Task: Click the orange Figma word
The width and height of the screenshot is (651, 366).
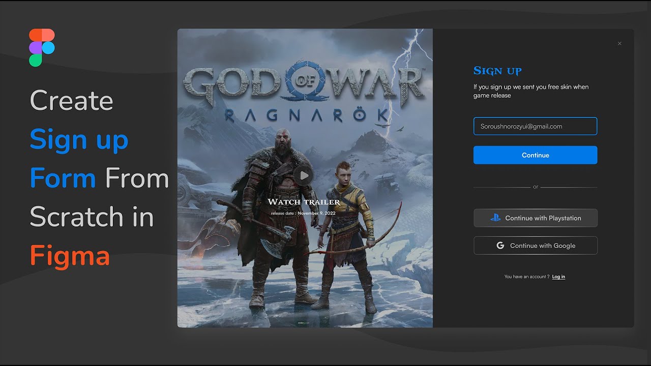Action: (70, 255)
